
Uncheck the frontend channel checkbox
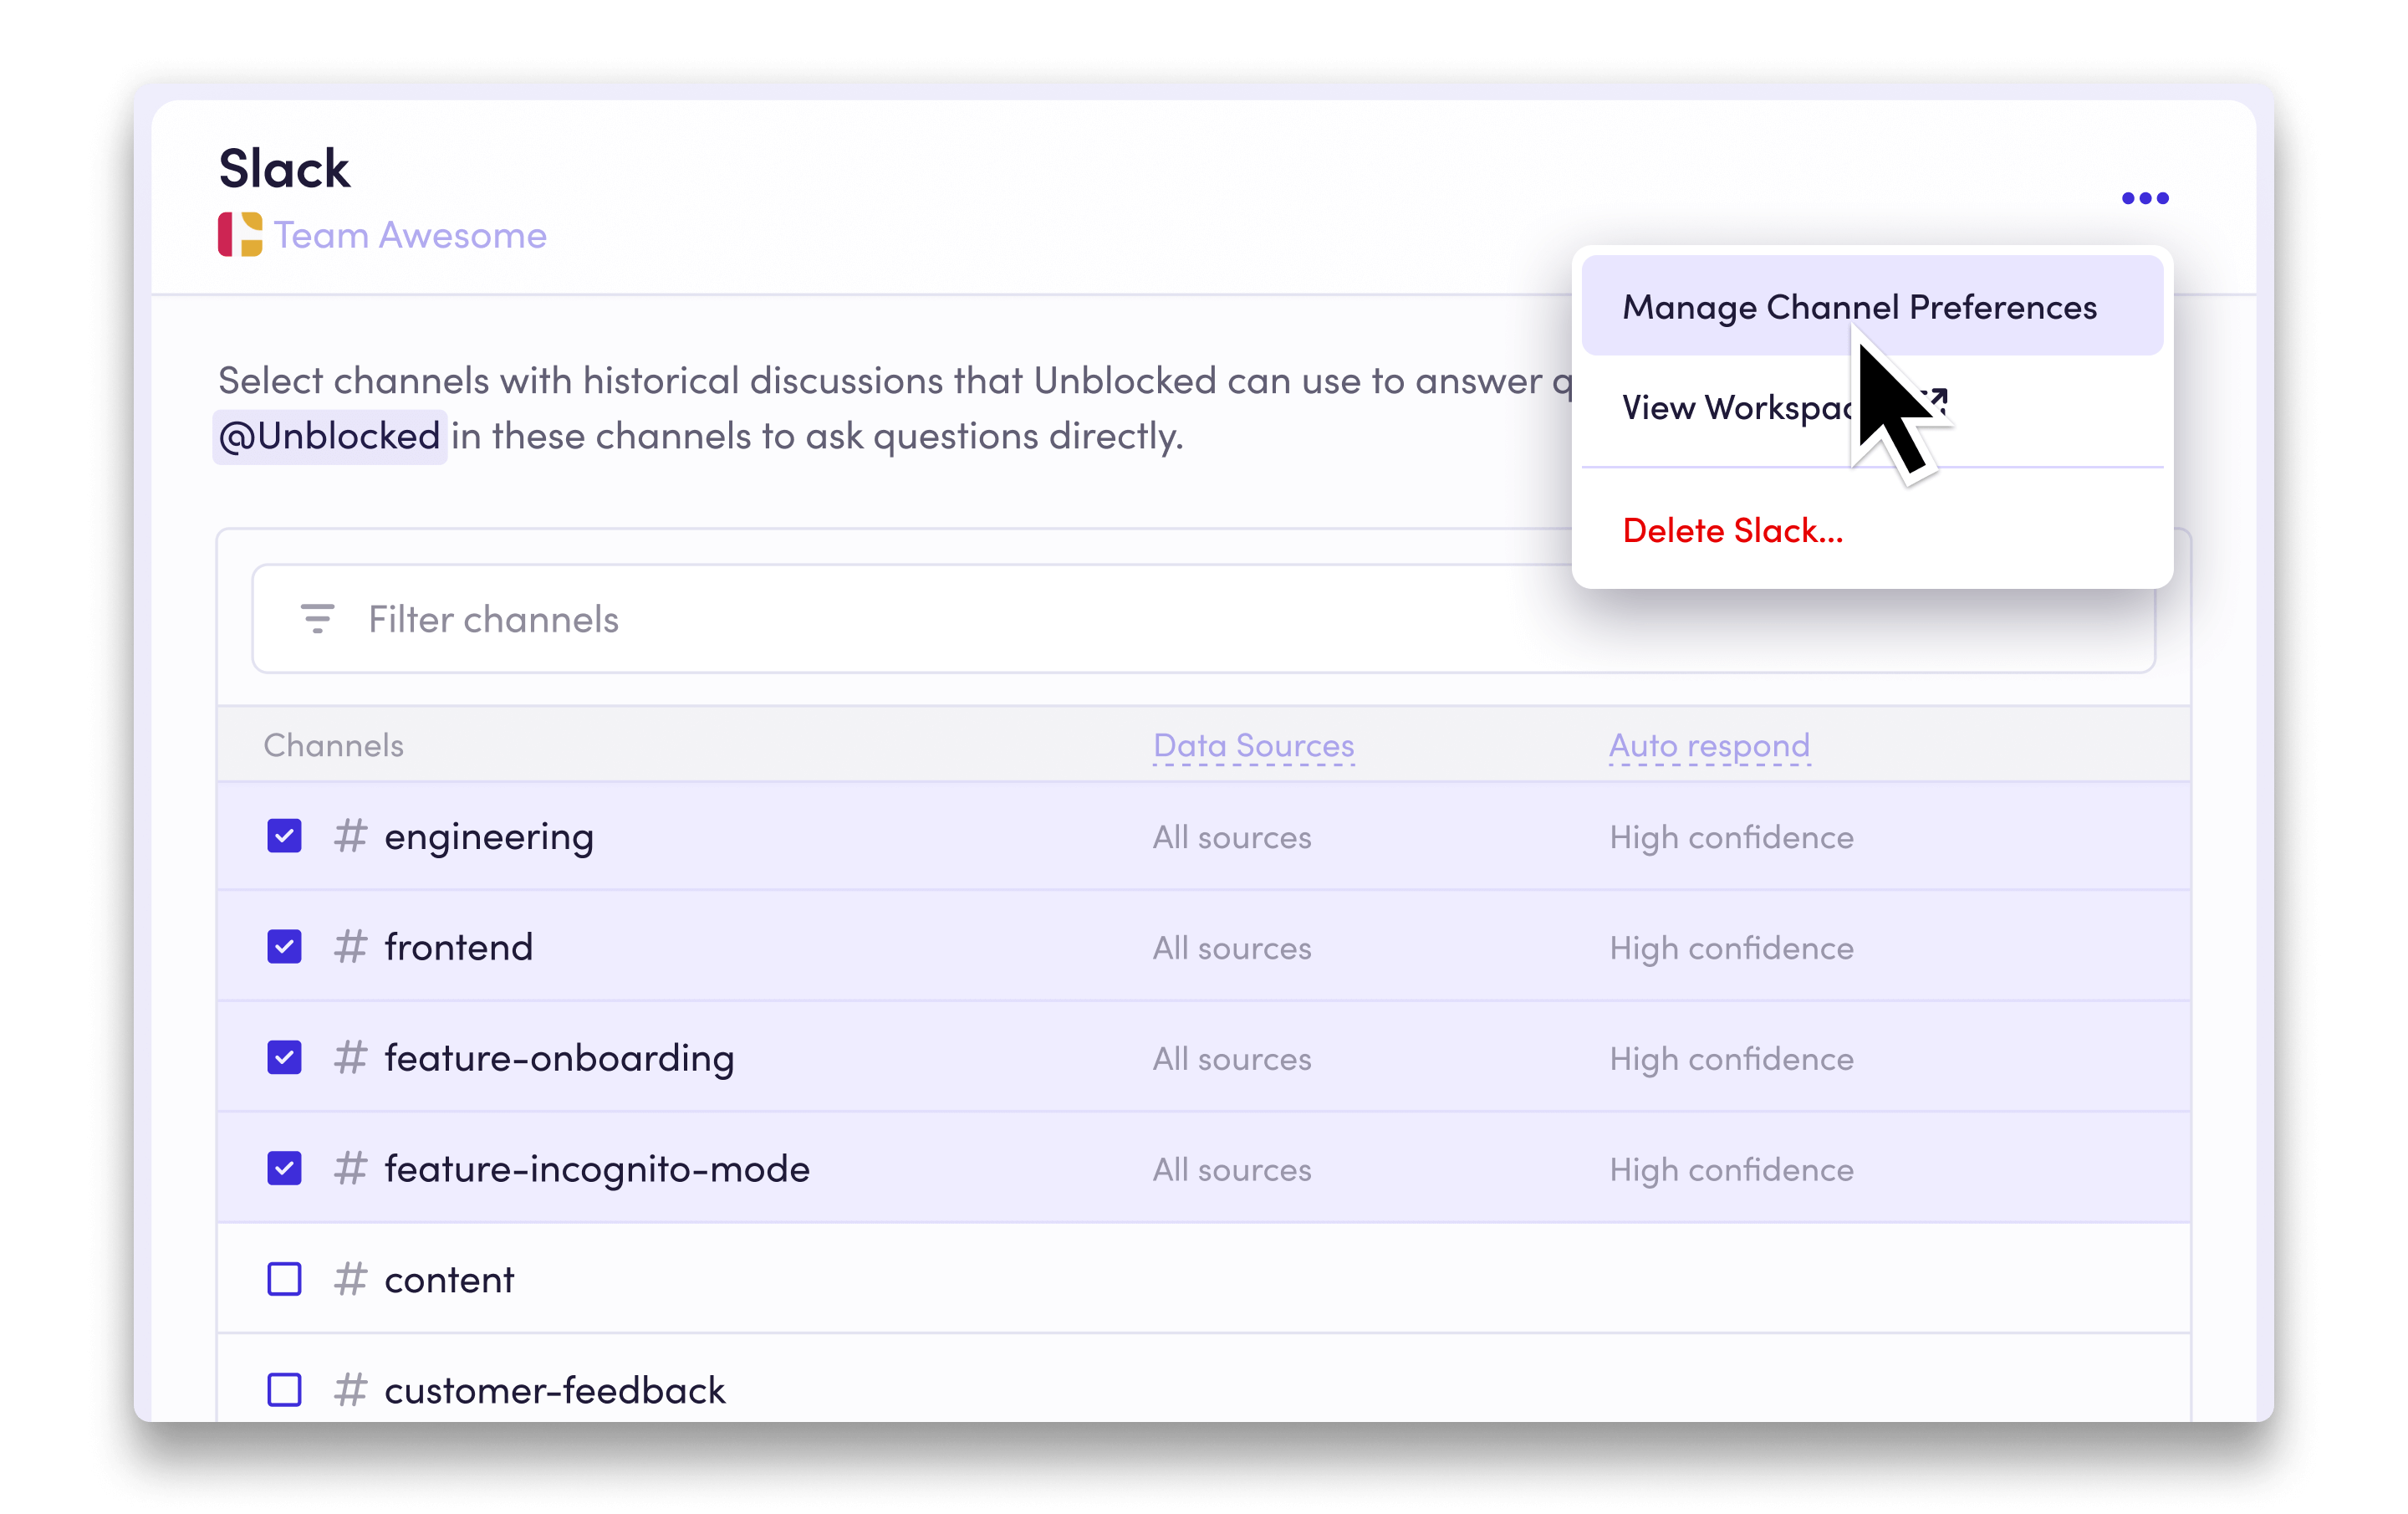pyautogui.click(x=285, y=947)
